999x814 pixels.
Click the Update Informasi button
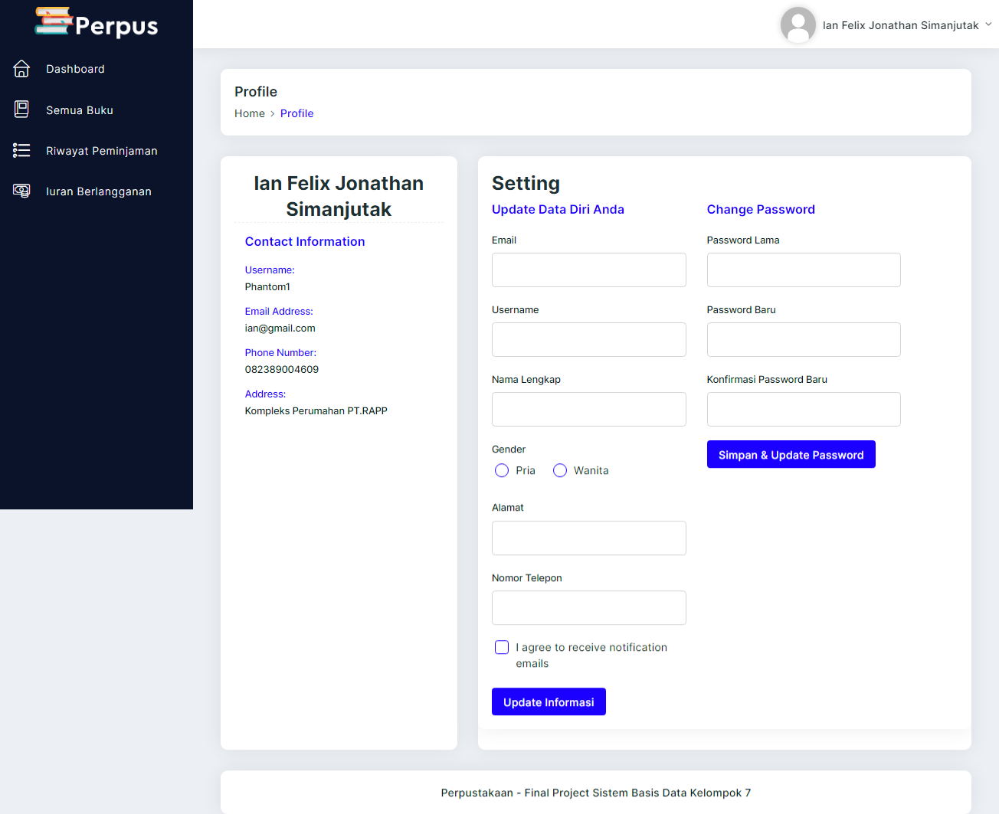tap(549, 701)
